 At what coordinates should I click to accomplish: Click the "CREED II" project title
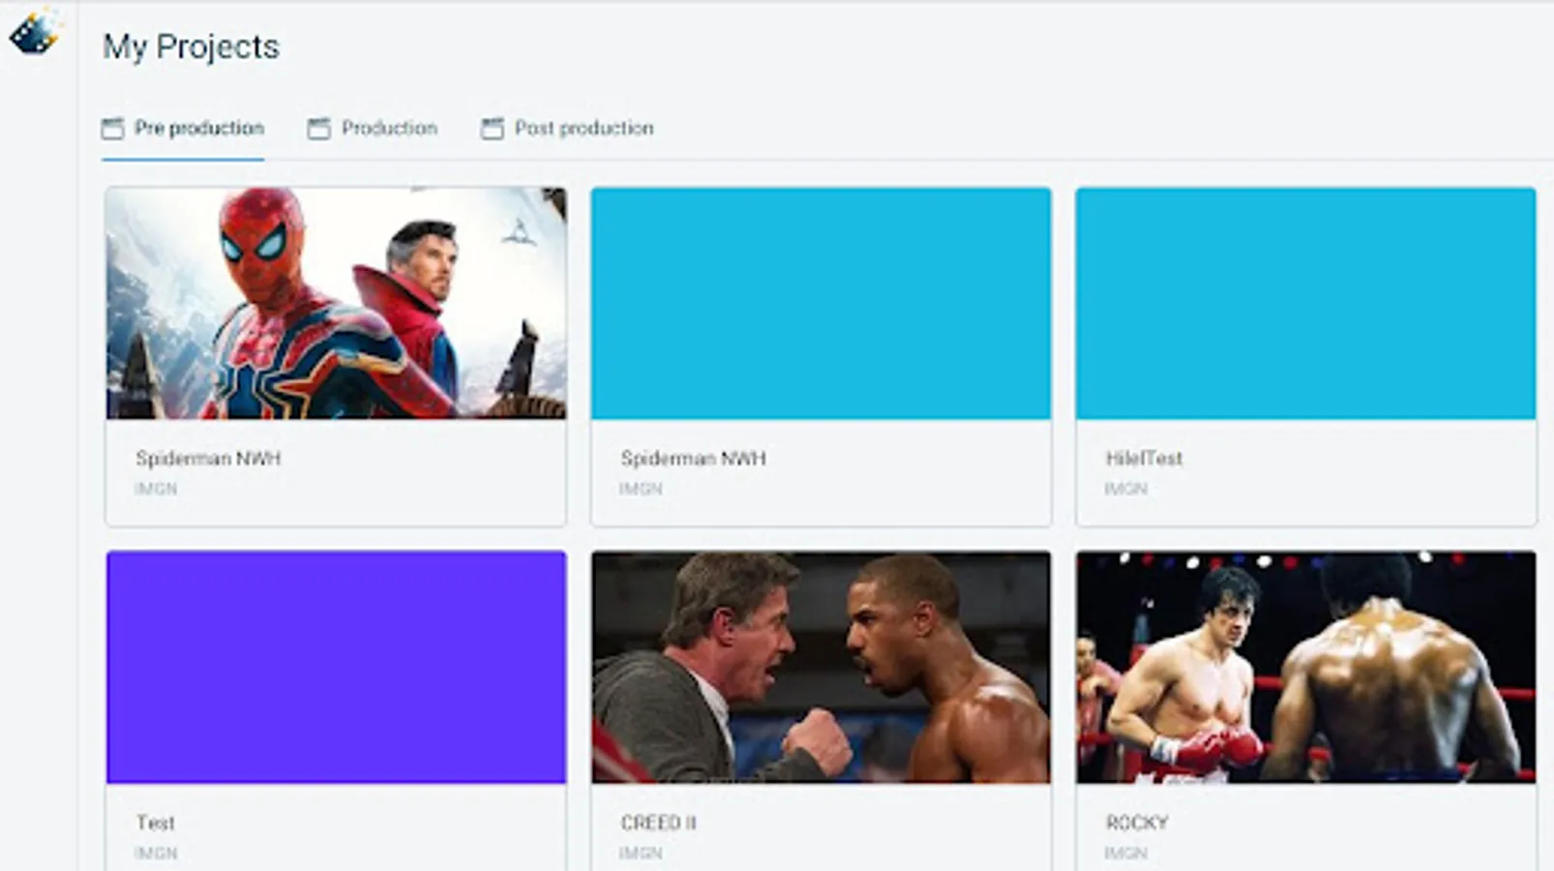(658, 823)
